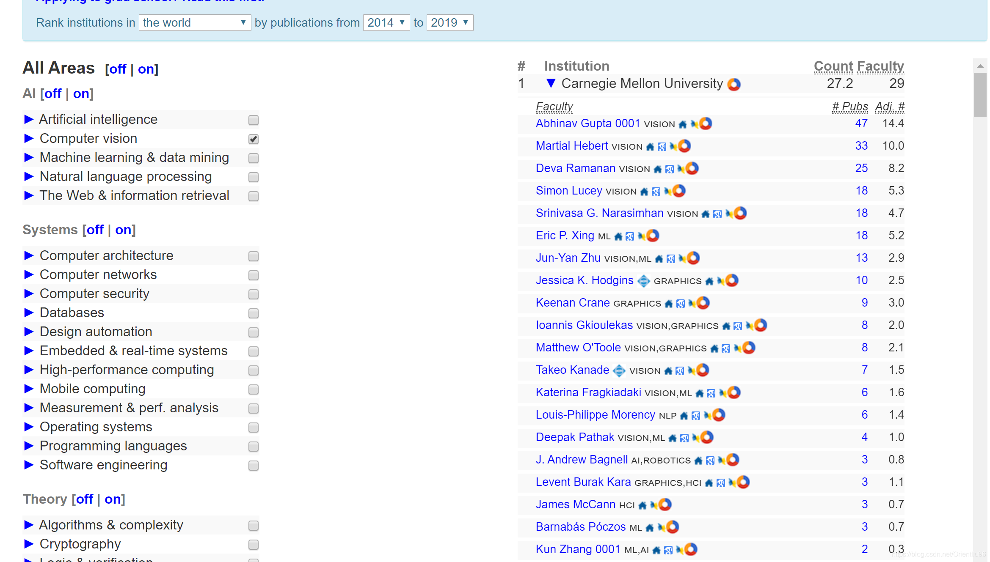Image resolution: width=990 pixels, height=562 pixels.
Task: Sort by the # Pubs column header
Action: pyautogui.click(x=849, y=107)
